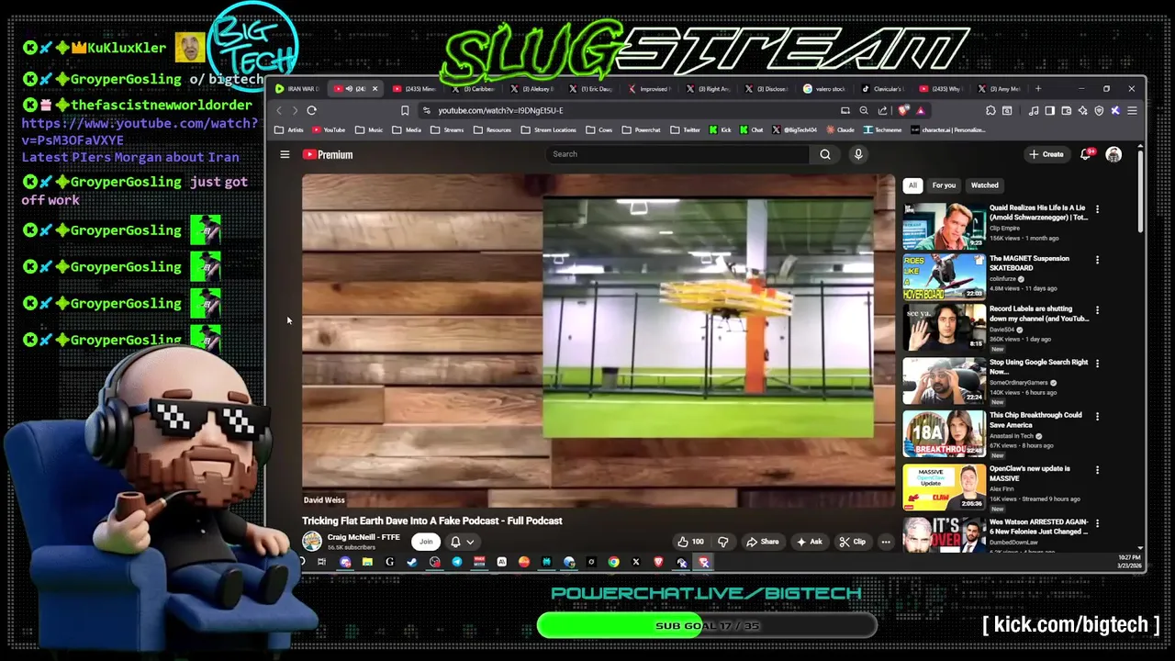The width and height of the screenshot is (1175, 661).
Task: Open Quaid Realizes His Life thumbnail
Action: pyautogui.click(x=944, y=226)
